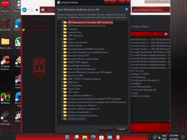Image resolution: width=187 pixels, height=140 pixels.
Task: Click the help icon in Windows Features dialog
Action: coord(126,9)
